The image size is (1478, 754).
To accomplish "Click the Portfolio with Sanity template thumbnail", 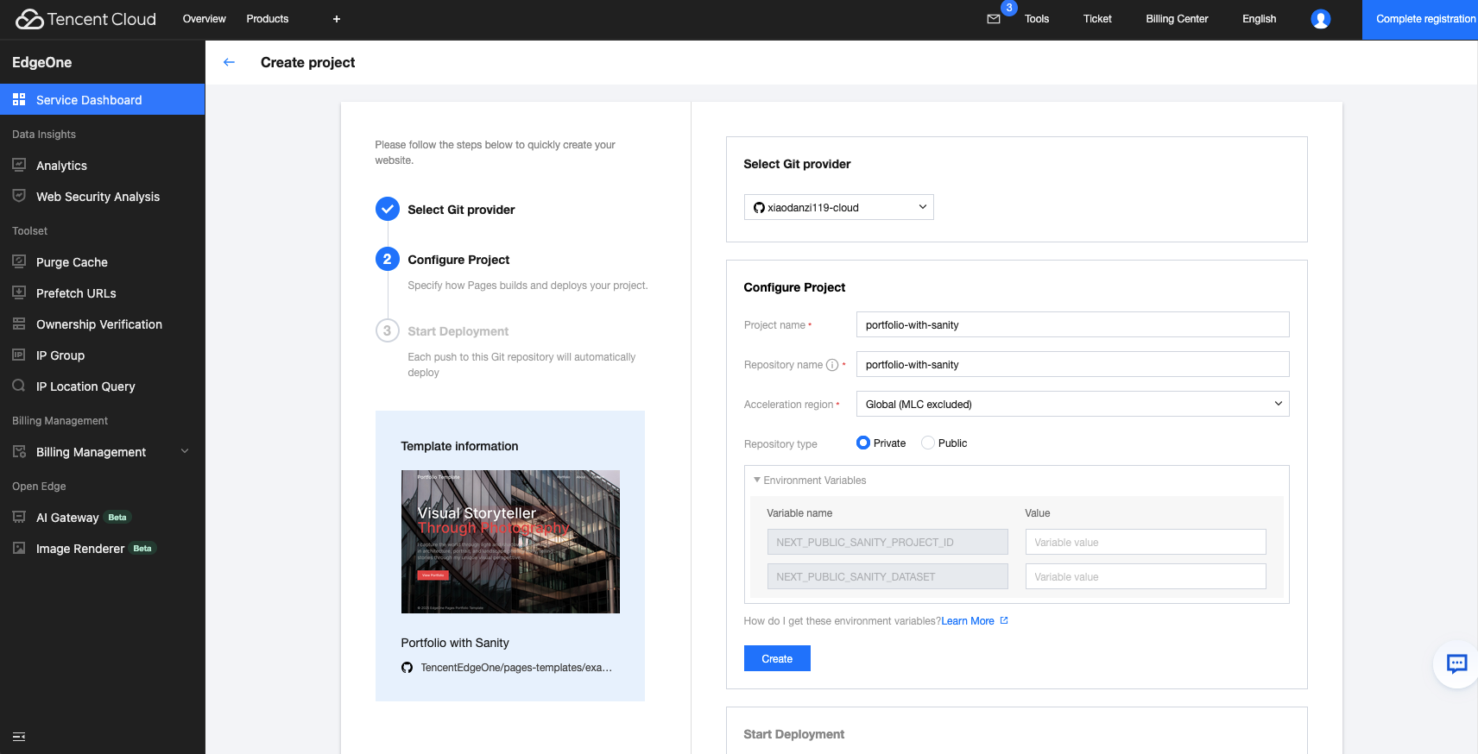I will [x=510, y=542].
